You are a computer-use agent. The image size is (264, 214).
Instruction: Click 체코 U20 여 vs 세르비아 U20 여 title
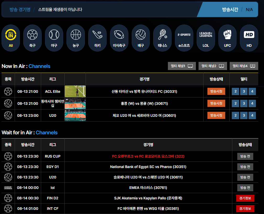(145, 115)
